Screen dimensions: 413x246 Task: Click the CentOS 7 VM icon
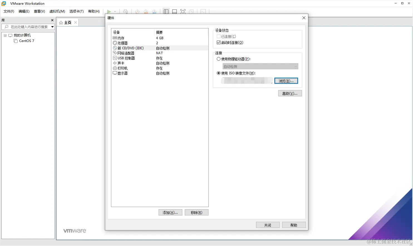point(16,41)
